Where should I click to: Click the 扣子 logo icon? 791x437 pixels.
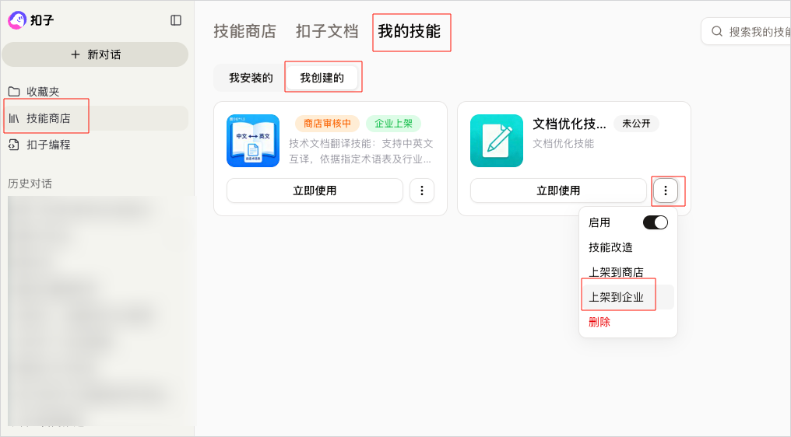click(16, 20)
